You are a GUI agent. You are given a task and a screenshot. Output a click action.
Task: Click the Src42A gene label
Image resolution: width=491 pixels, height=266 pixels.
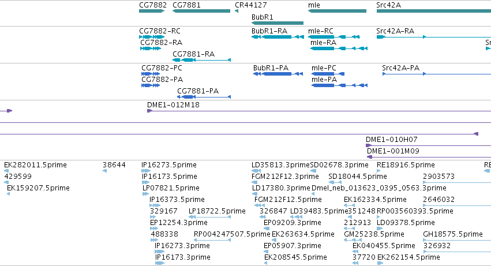pyautogui.click(x=389, y=5)
